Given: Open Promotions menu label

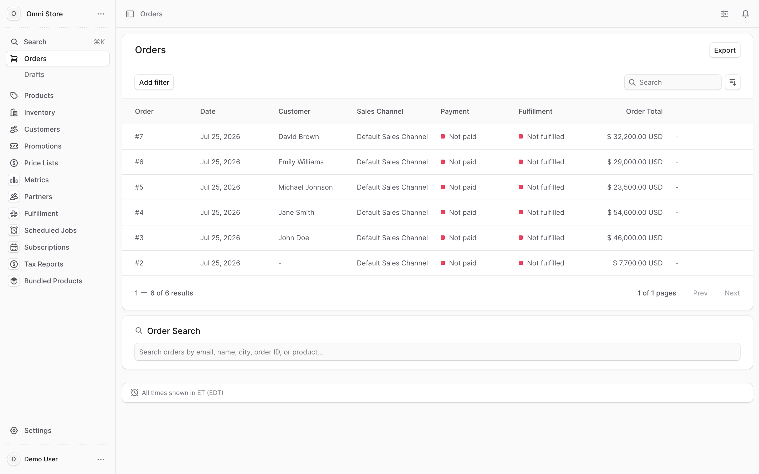Looking at the screenshot, I should 43,146.
